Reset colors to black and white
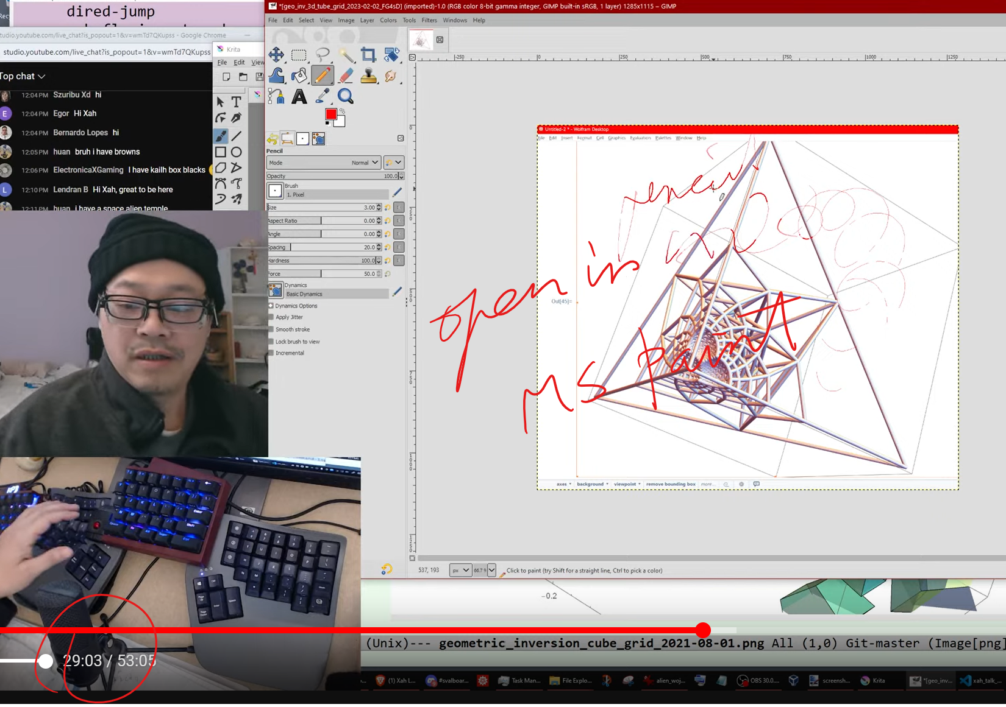 (327, 124)
